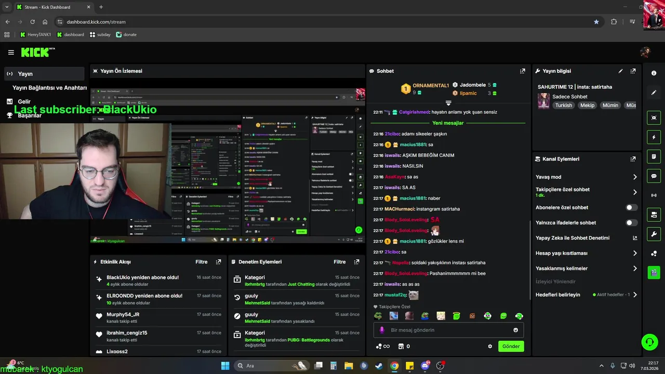Click the stream preview video thumbnail

pyautogui.click(x=228, y=166)
